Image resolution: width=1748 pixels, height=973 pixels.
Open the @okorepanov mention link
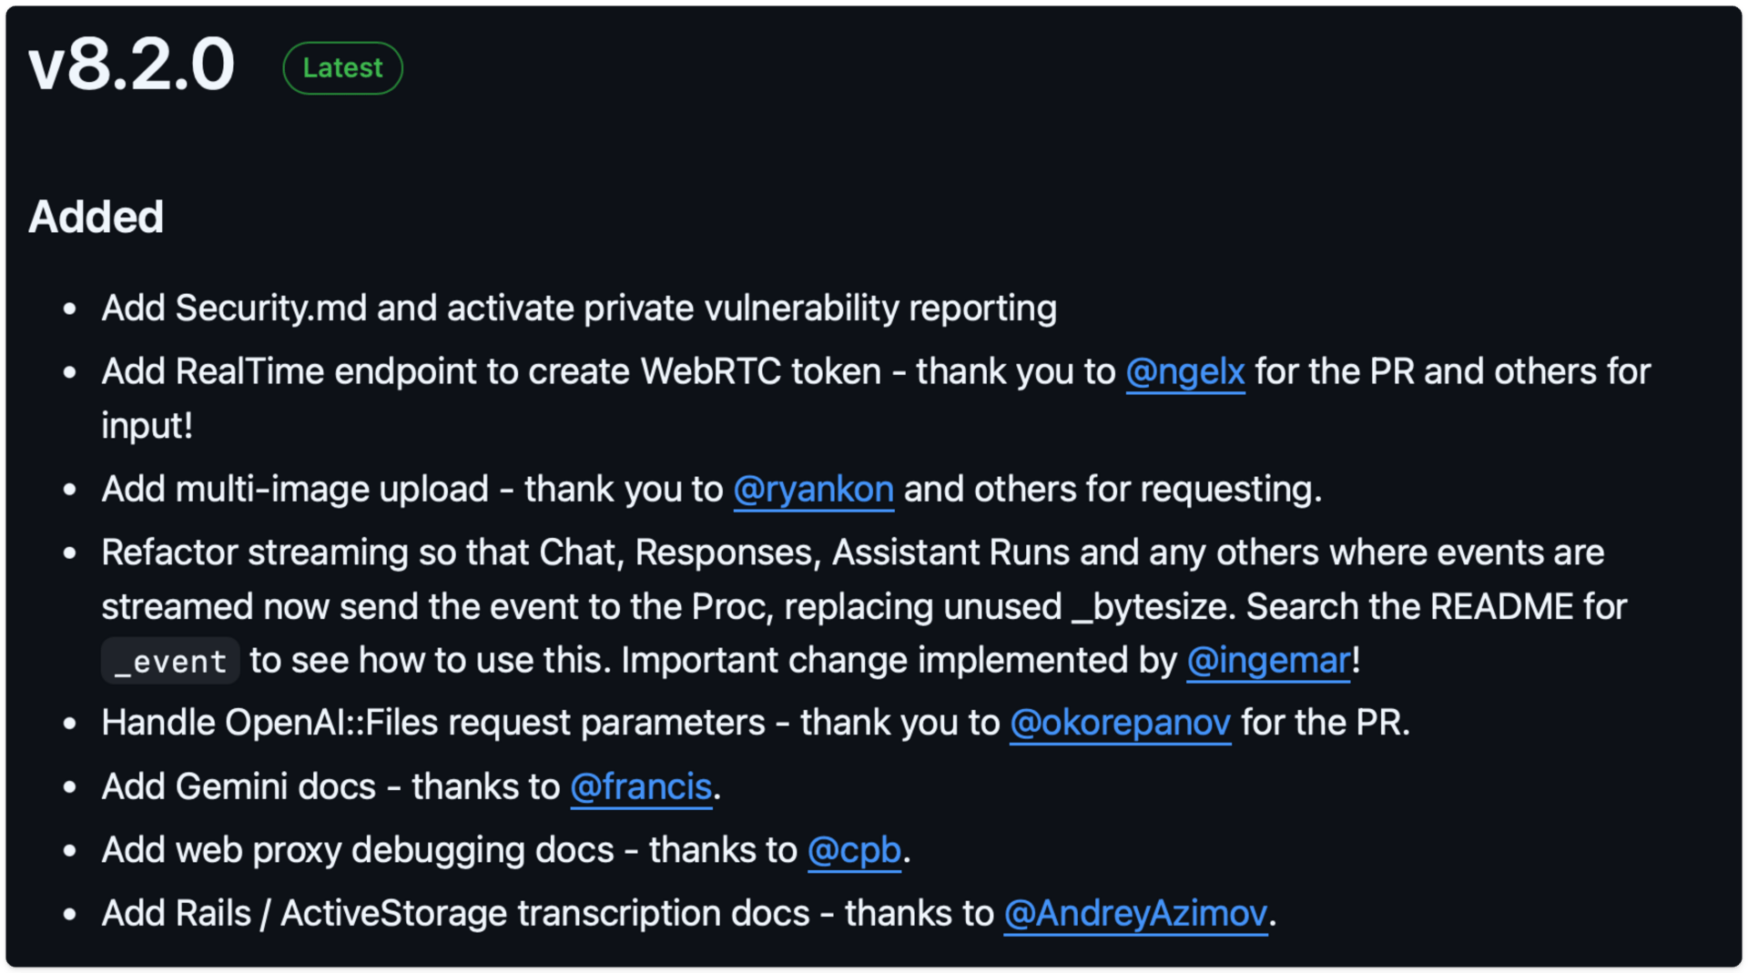[1120, 723]
